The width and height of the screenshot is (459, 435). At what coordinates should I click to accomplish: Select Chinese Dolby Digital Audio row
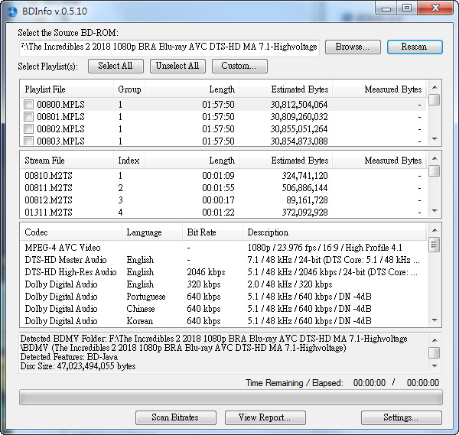click(223, 309)
